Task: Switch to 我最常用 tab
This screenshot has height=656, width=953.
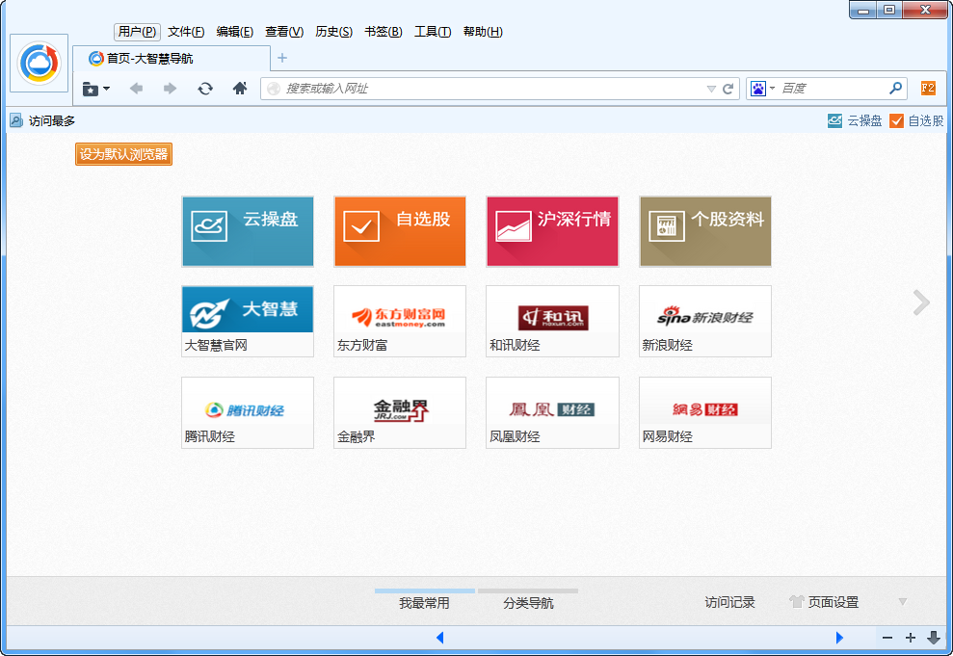Action: tap(424, 599)
